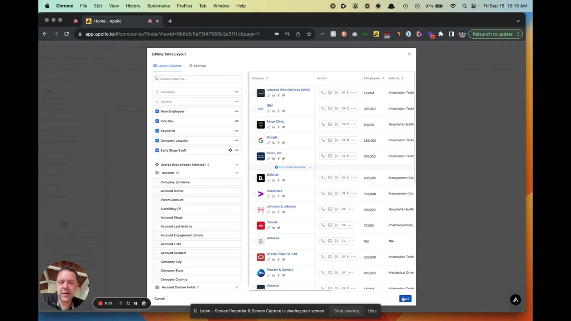Click the Apollo help widget icon
The image size is (571, 321).
[515, 300]
